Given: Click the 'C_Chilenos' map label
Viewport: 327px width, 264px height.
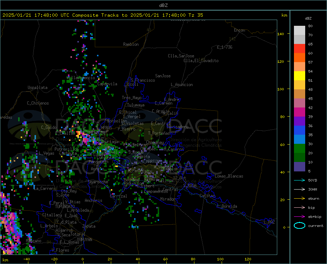Looking at the screenshot, I should click(x=38, y=103).
